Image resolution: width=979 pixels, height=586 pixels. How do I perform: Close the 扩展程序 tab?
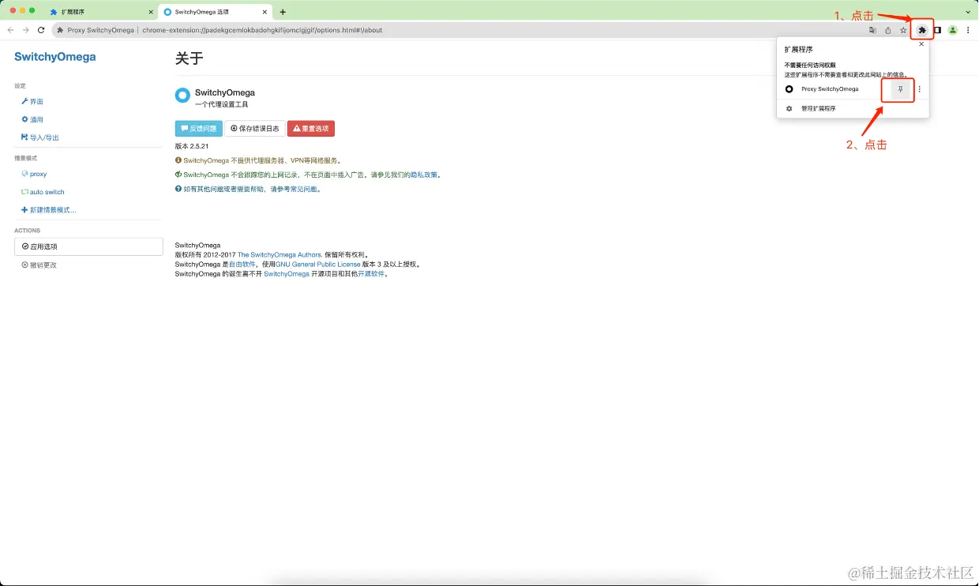[150, 12]
